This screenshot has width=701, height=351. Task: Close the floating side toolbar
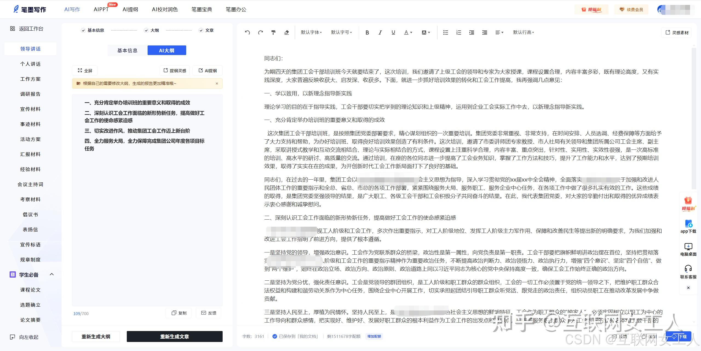(x=688, y=288)
